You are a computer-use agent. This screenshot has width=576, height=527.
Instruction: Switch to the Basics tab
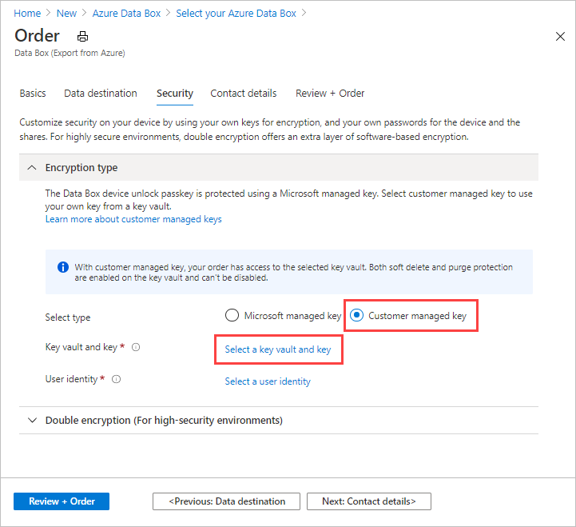click(x=33, y=94)
